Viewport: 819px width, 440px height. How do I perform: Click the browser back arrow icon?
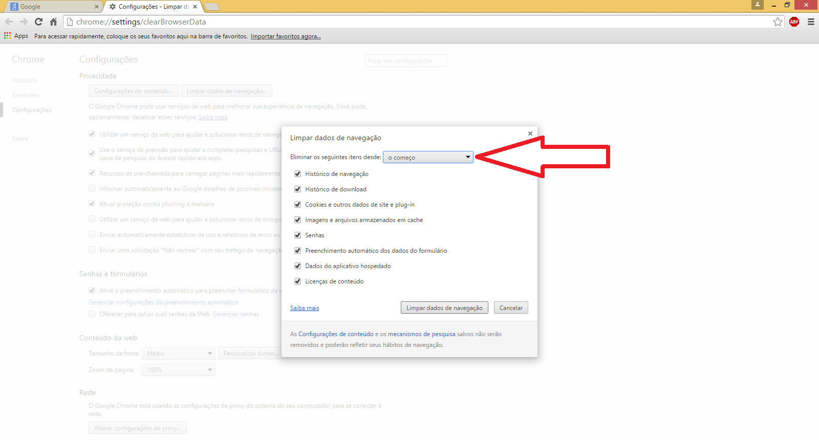pyautogui.click(x=9, y=22)
